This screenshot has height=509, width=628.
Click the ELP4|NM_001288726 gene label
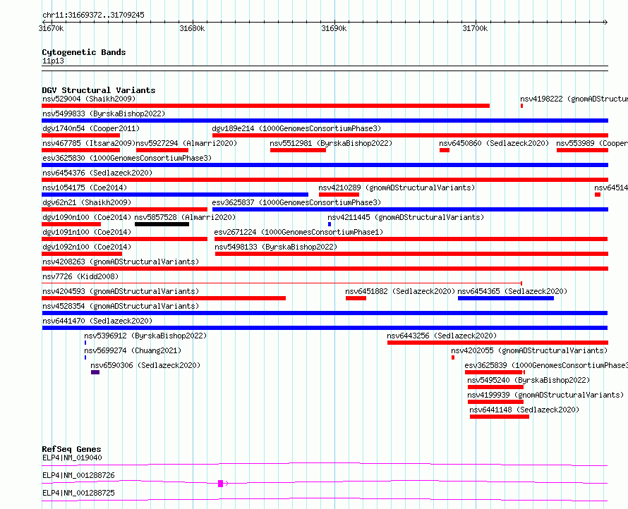[x=78, y=475]
